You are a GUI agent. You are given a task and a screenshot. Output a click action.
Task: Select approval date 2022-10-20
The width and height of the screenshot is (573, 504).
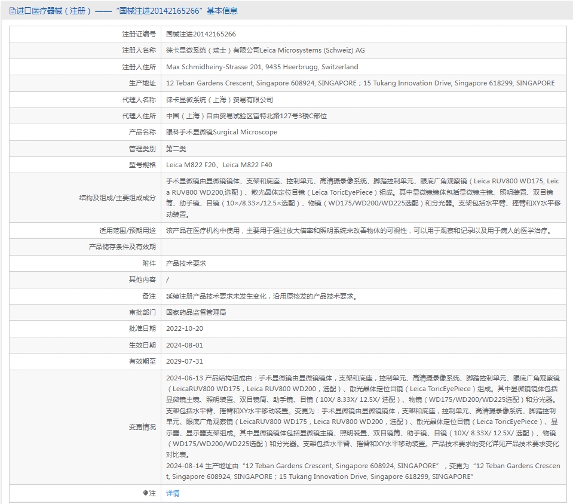(185, 328)
